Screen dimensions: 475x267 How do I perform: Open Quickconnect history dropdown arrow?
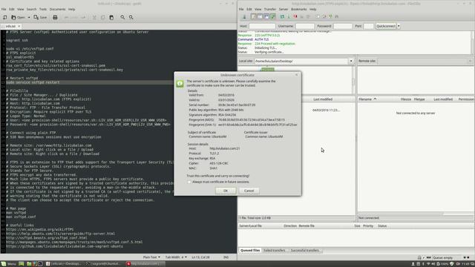[x=399, y=27]
